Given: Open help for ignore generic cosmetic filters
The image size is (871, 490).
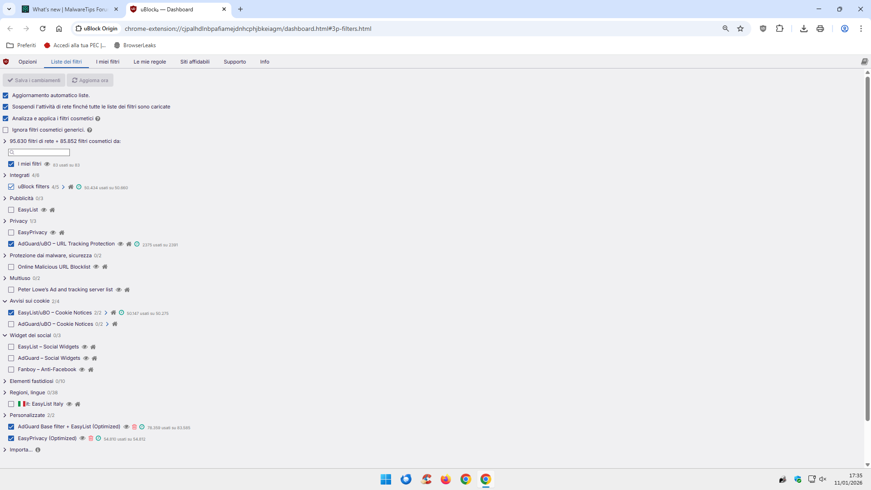Looking at the screenshot, I should tap(90, 130).
